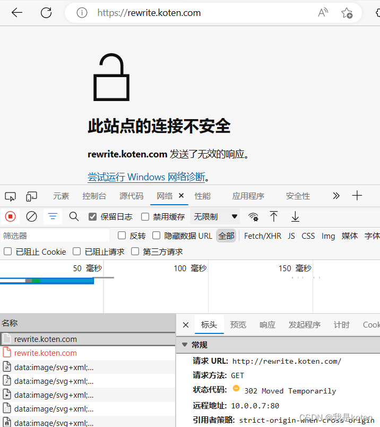Select the red failed rewrite.koten.com request
This screenshot has height=427, width=380.
tap(88, 353)
